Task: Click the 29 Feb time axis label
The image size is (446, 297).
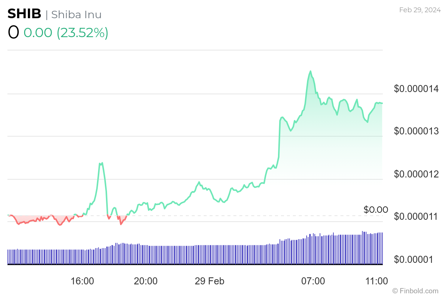Action: 210,281
